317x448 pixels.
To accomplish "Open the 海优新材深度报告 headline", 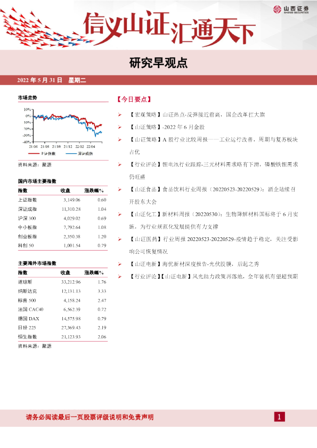I will (x=194, y=264).
